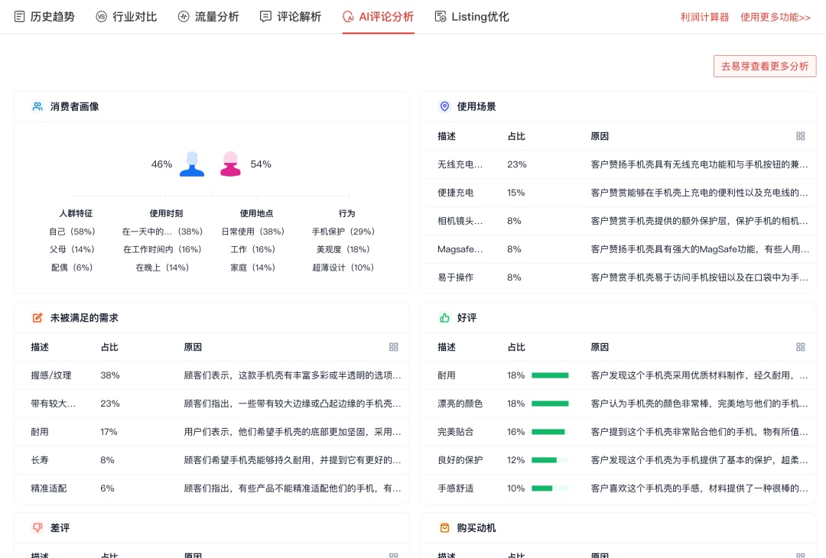Image resolution: width=826 pixels, height=558 pixels.
Task: Open the 评论解析 tab
Action: [x=291, y=17]
